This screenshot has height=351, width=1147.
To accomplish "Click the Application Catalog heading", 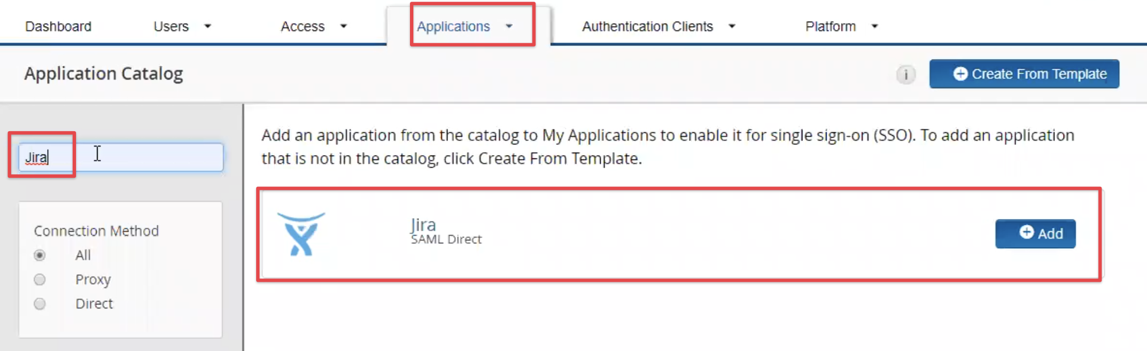I will click(x=103, y=74).
